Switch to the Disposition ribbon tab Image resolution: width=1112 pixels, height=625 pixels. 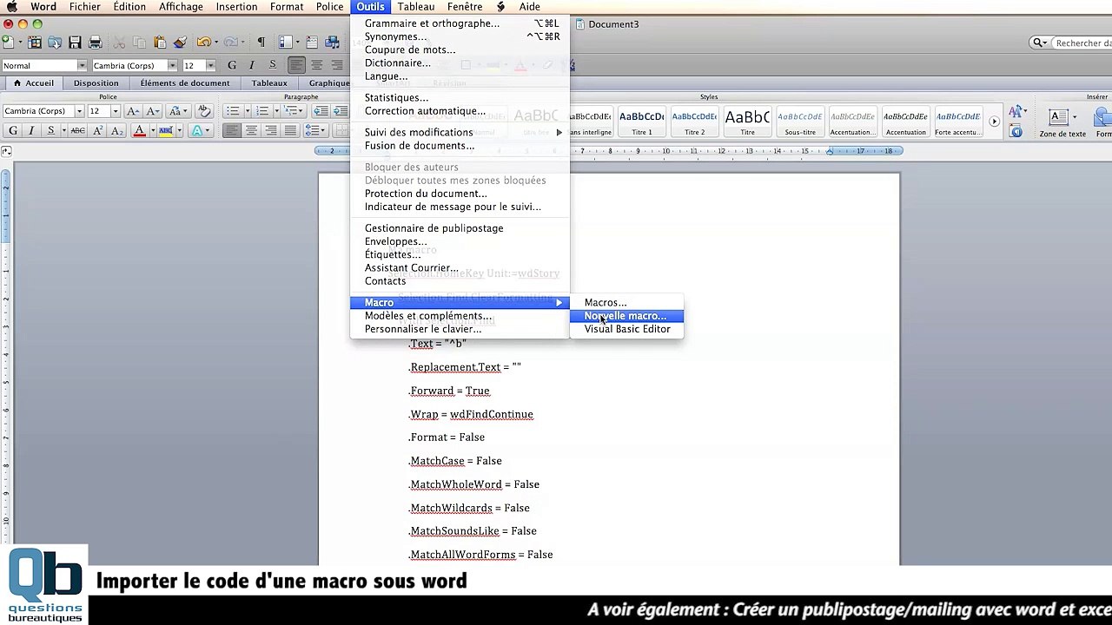point(96,83)
